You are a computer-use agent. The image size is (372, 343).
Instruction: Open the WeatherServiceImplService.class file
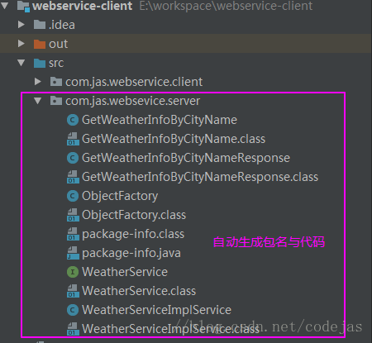(x=170, y=329)
